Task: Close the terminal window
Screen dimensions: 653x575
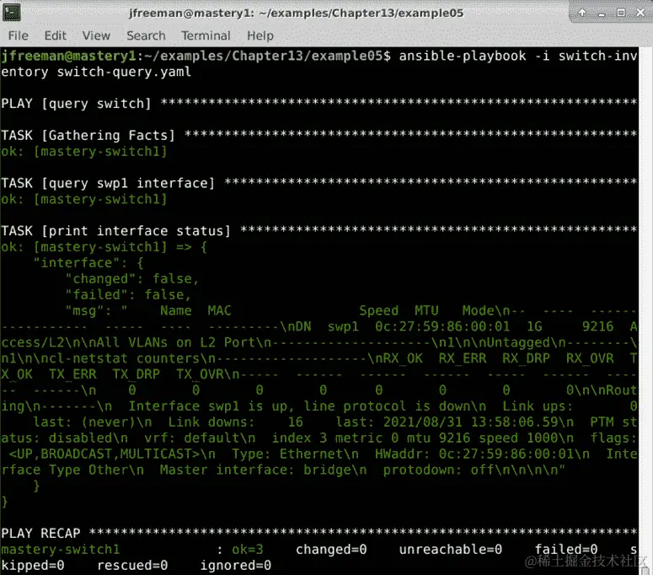Action: tap(640, 13)
